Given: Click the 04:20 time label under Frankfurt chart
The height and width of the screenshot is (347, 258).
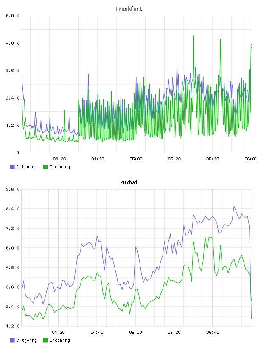Looking at the screenshot, I should tap(59, 159).
